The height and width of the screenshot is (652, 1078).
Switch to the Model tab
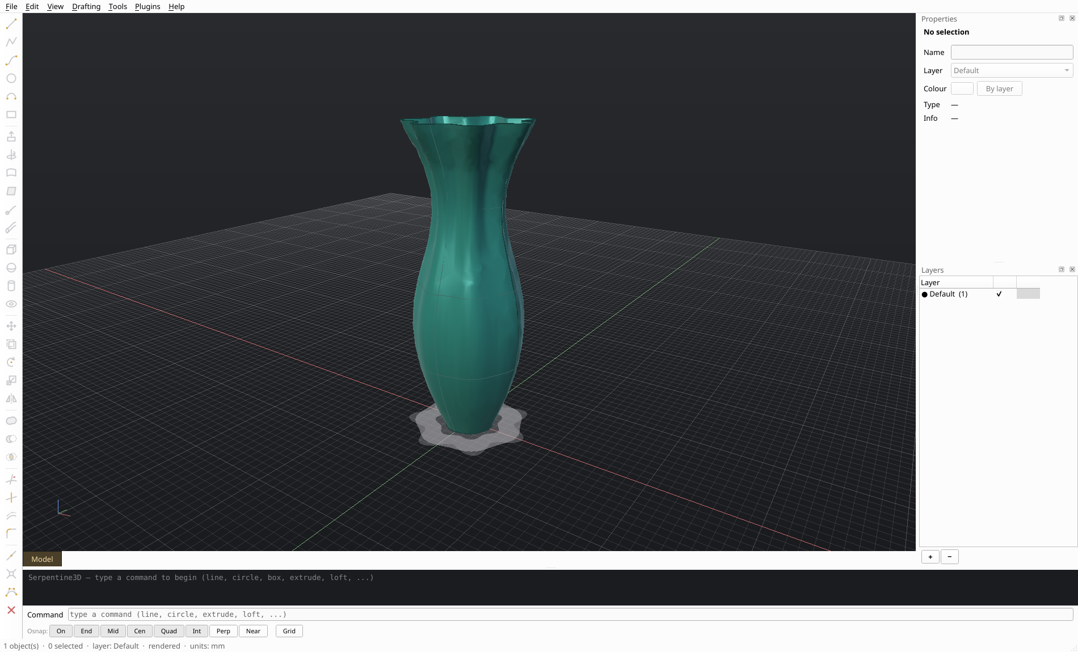42,559
